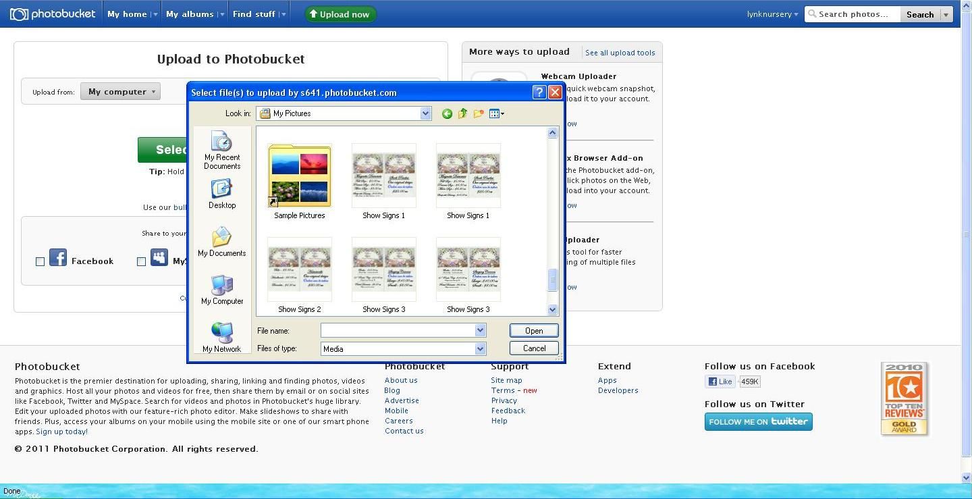
Task: Click the green Back arrow in file dialog
Action: pyautogui.click(x=447, y=113)
